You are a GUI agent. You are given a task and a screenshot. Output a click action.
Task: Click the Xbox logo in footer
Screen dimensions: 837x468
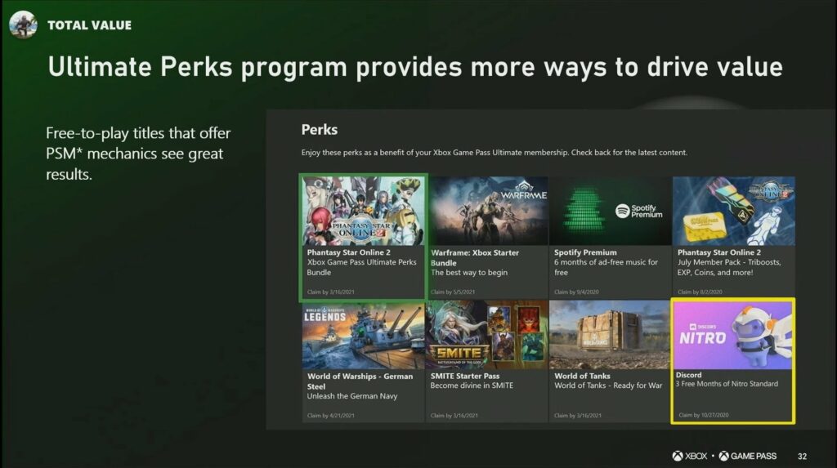[690, 456]
